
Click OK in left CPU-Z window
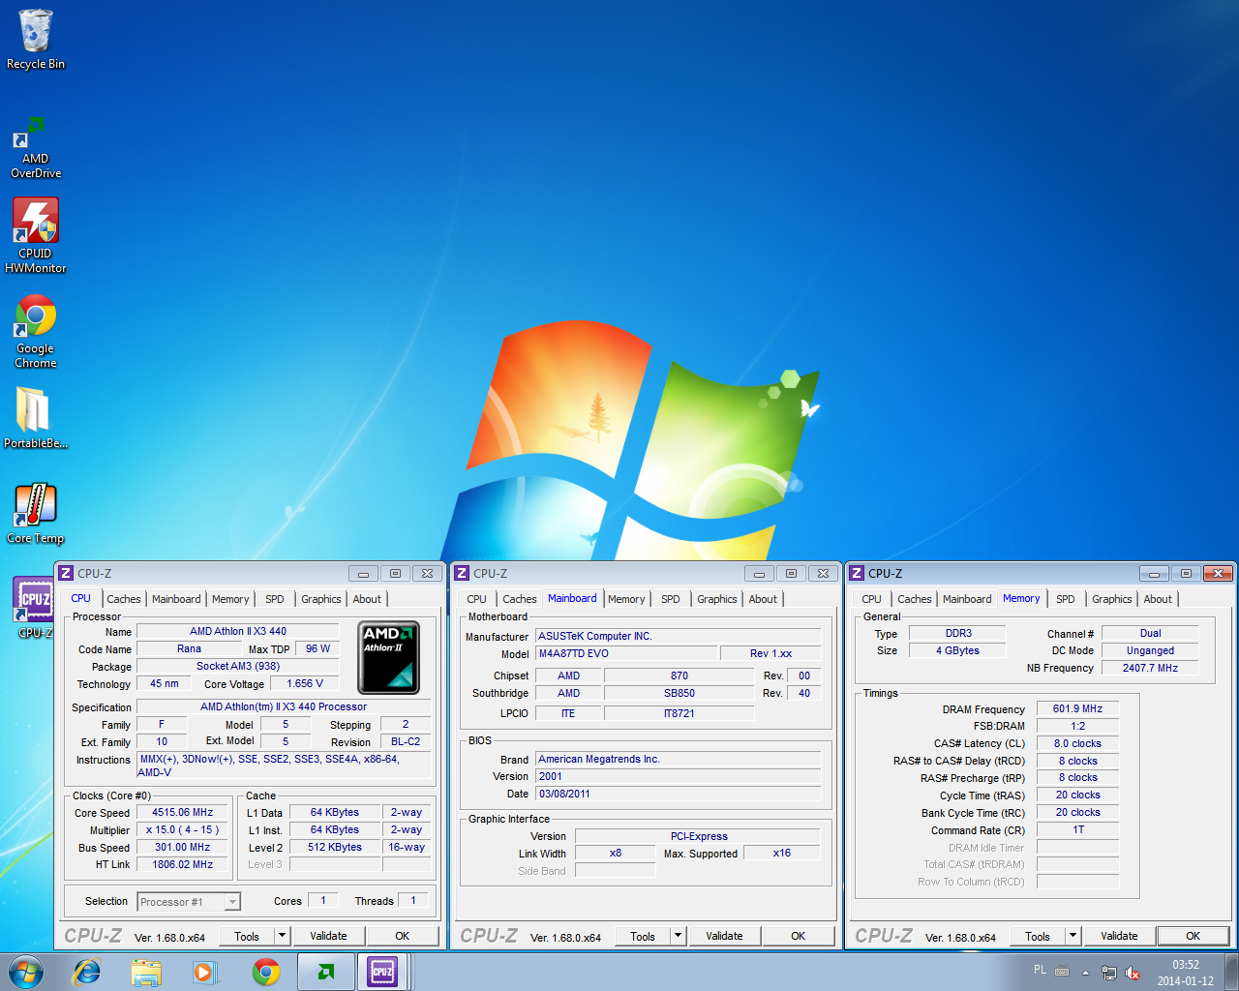click(403, 936)
